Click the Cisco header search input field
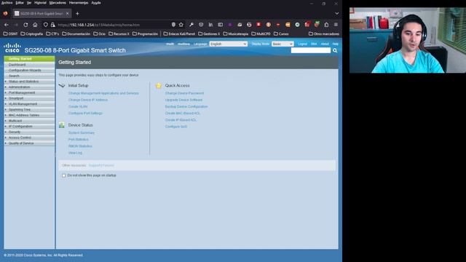Screen dimensions: 466x262 pos(311,50)
